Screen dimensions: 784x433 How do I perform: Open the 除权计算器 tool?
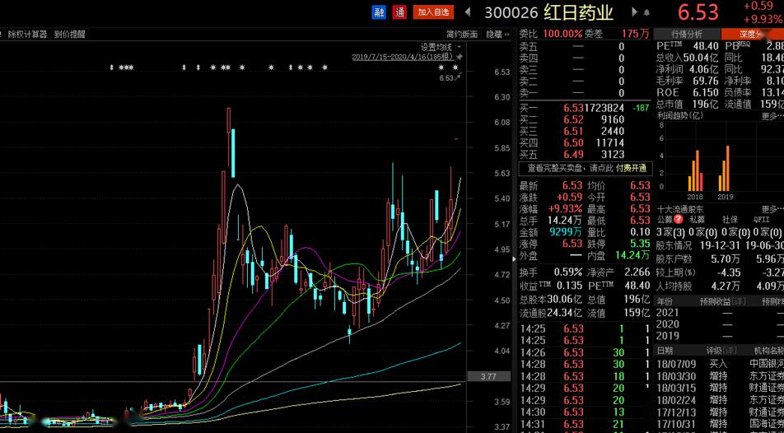28,35
